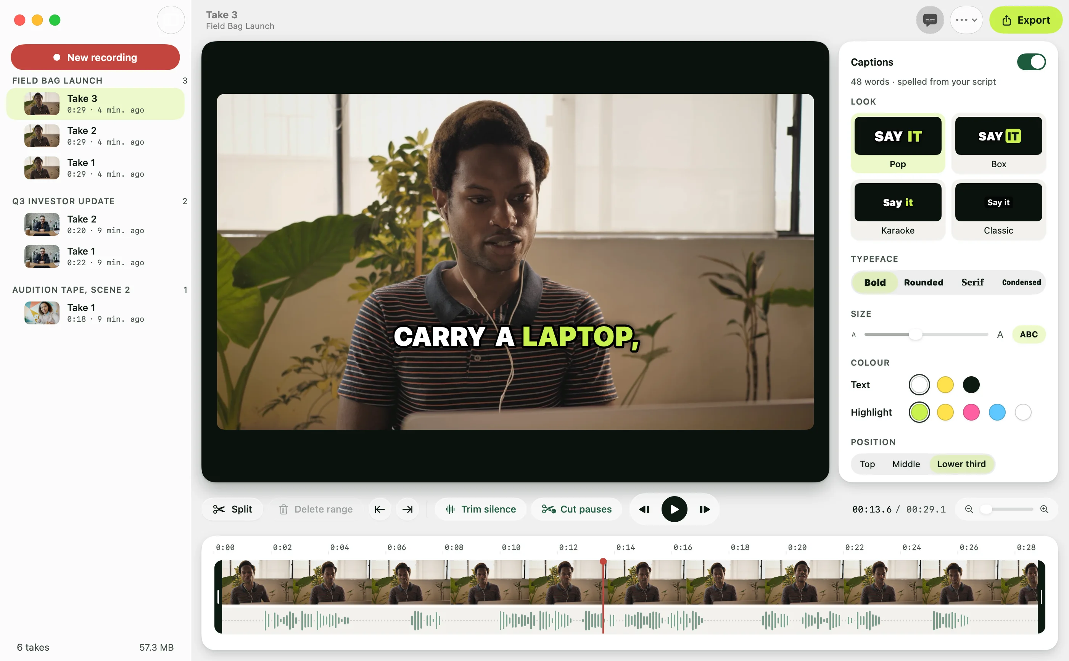The image size is (1069, 661).
Task: Open the more options ellipsis menu
Action: point(966,20)
